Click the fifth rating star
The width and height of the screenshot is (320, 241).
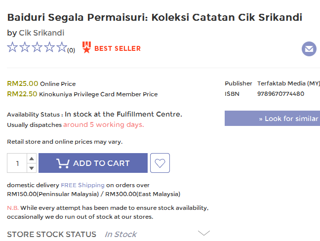coord(62,47)
